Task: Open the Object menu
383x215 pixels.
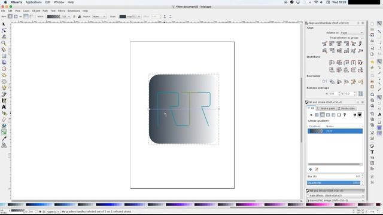Action: tap(36, 11)
